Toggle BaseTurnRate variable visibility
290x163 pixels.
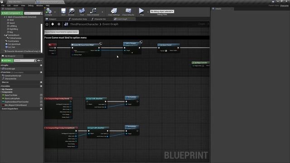(41, 95)
